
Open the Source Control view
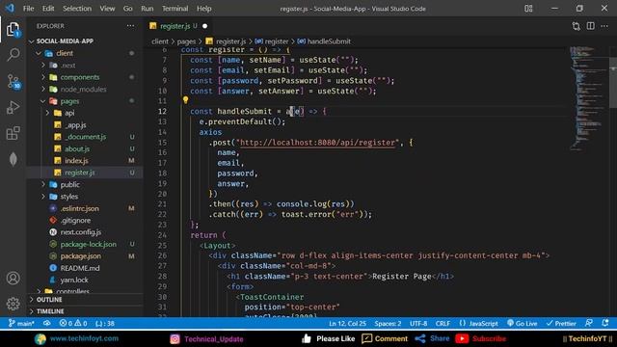pos(13,81)
